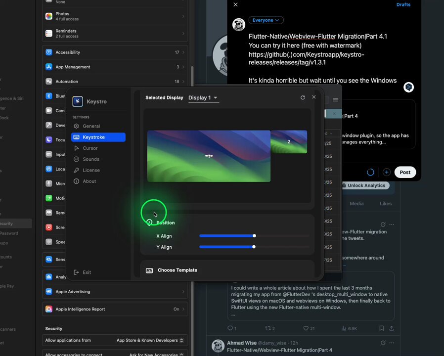Share the tweet using the upload icon
Image resolution: width=444 pixels, height=356 pixels.
(392, 328)
